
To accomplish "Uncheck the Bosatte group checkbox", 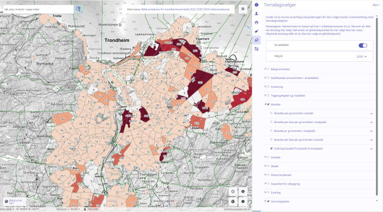I will coord(268,104).
